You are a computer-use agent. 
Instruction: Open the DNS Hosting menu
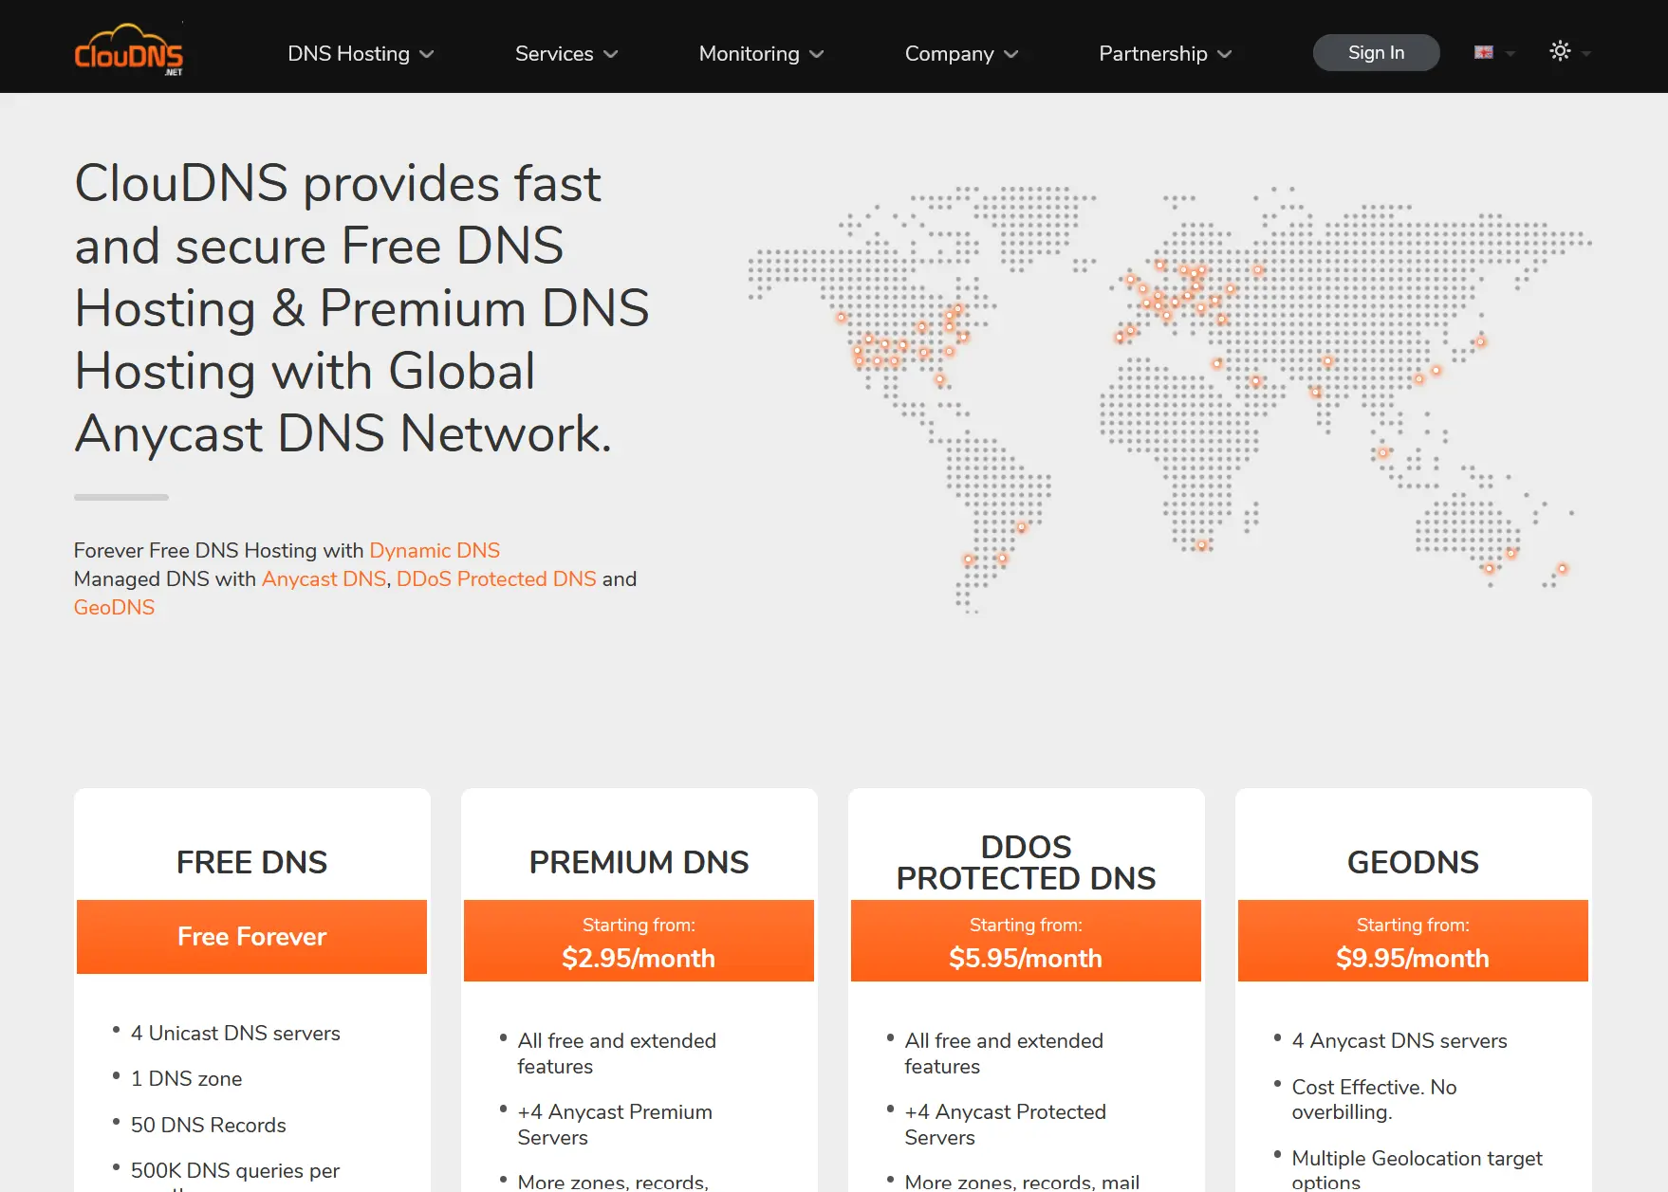361,54
